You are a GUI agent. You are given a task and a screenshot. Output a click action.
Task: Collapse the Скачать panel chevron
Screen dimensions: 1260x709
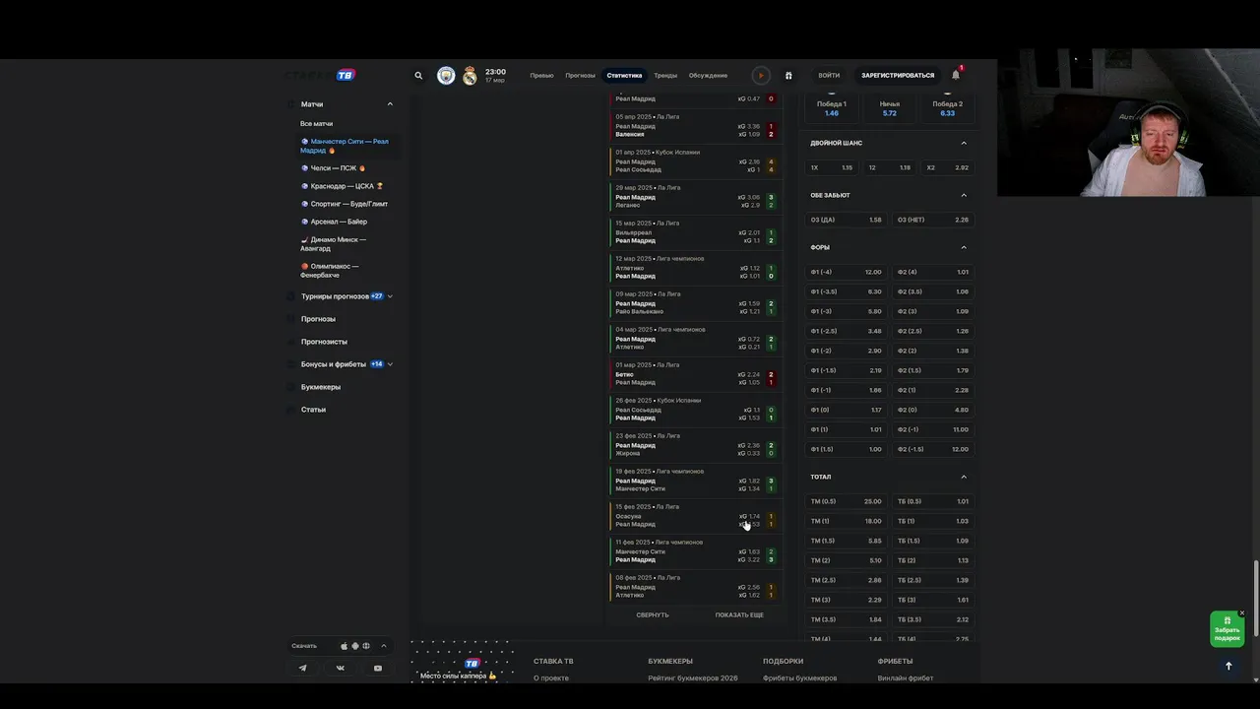point(384,646)
